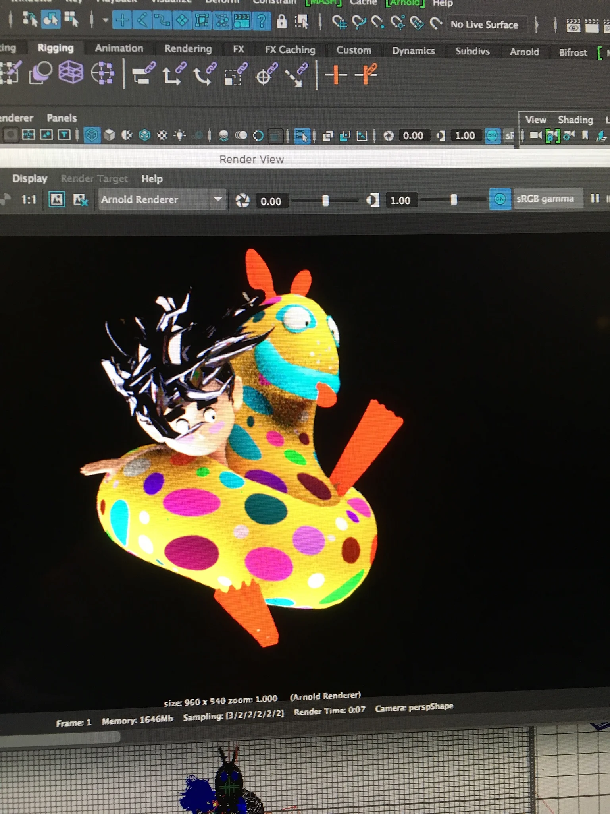Click the orange key-with-link shelf icon
The width and height of the screenshot is (610, 814).
pyautogui.click(x=366, y=74)
